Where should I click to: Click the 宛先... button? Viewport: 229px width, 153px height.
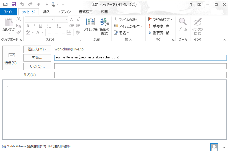pyautogui.click(x=37, y=58)
